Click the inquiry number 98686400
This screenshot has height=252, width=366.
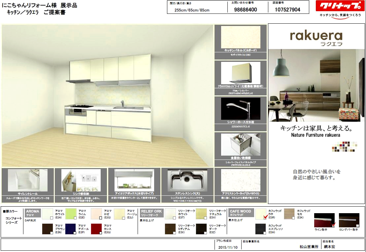click(x=246, y=10)
